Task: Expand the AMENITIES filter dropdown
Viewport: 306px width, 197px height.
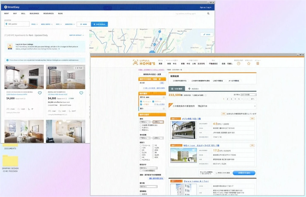Action: point(70,24)
